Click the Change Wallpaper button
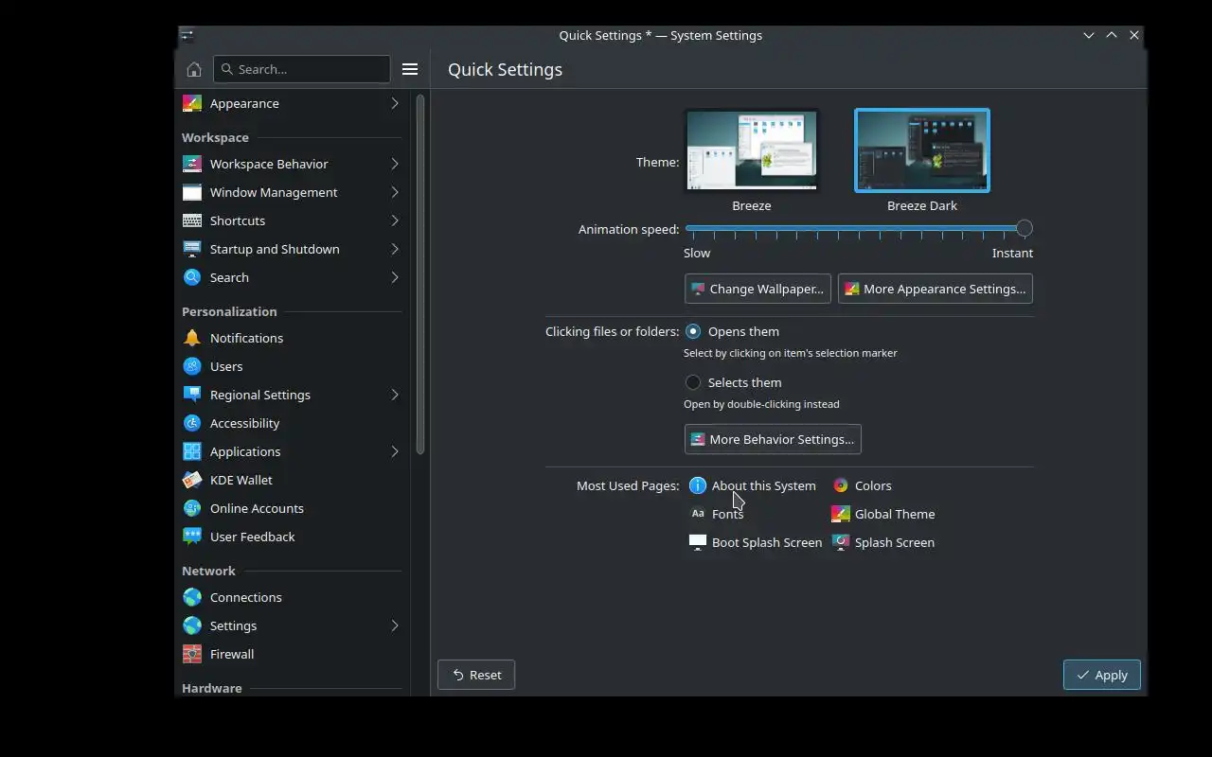Screen dimensions: 1212x757 pyautogui.click(x=757, y=289)
